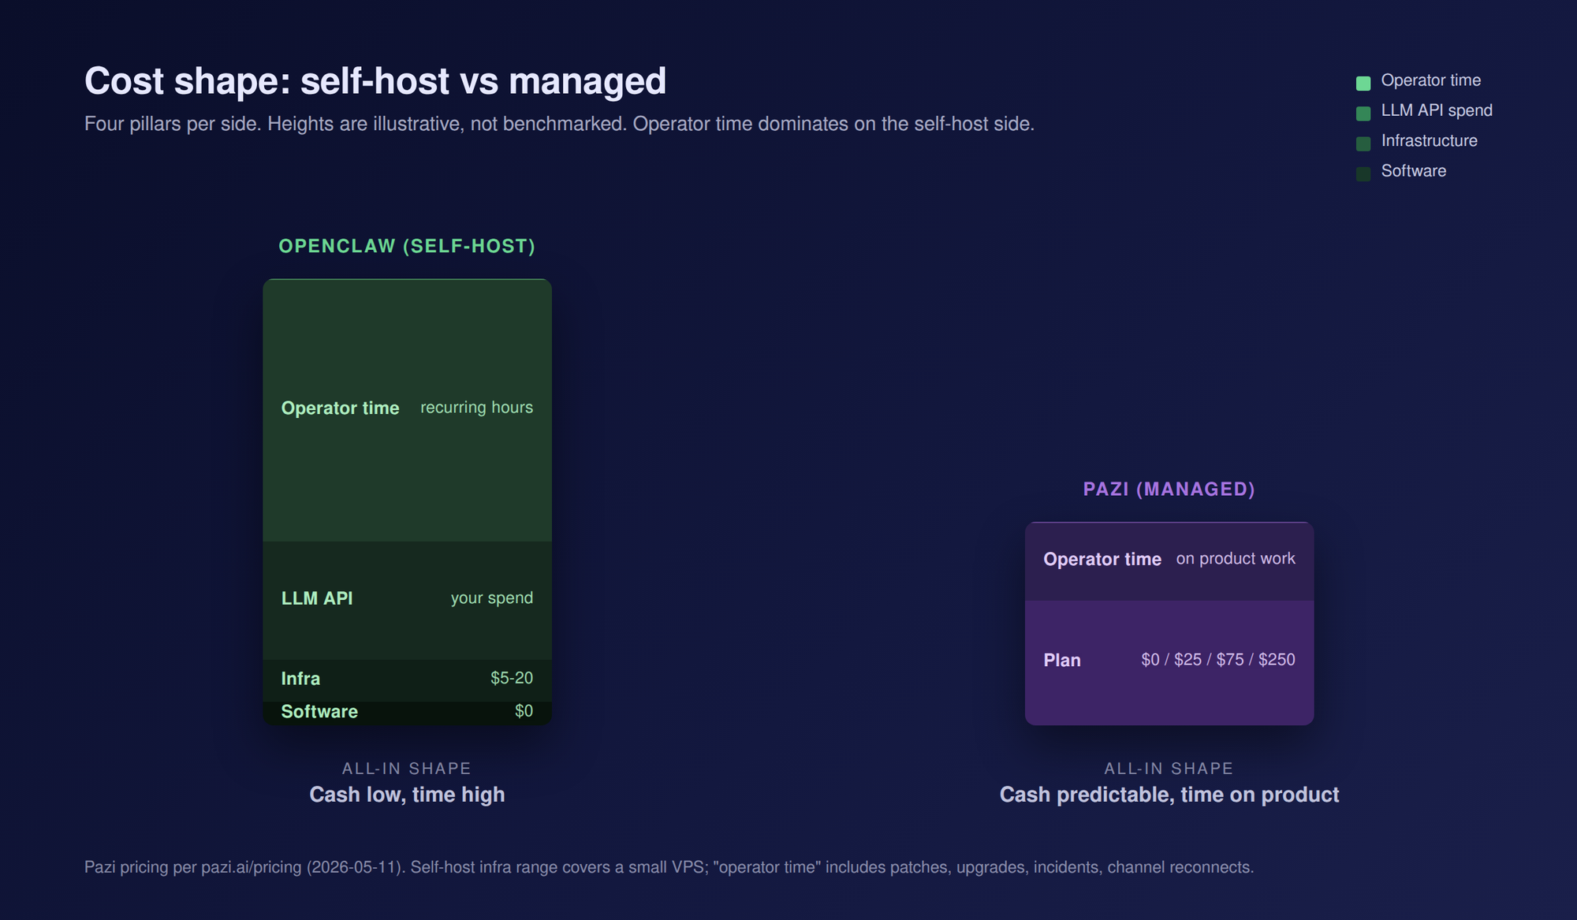Click the 'on product work' value
Image resolution: width=1577 pixels, height=920 pixels.
pos(1235,559)
